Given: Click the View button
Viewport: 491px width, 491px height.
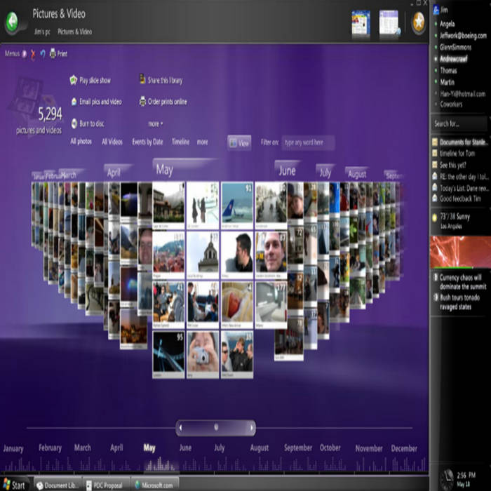Looking at the screenshot, I should 239,142.
